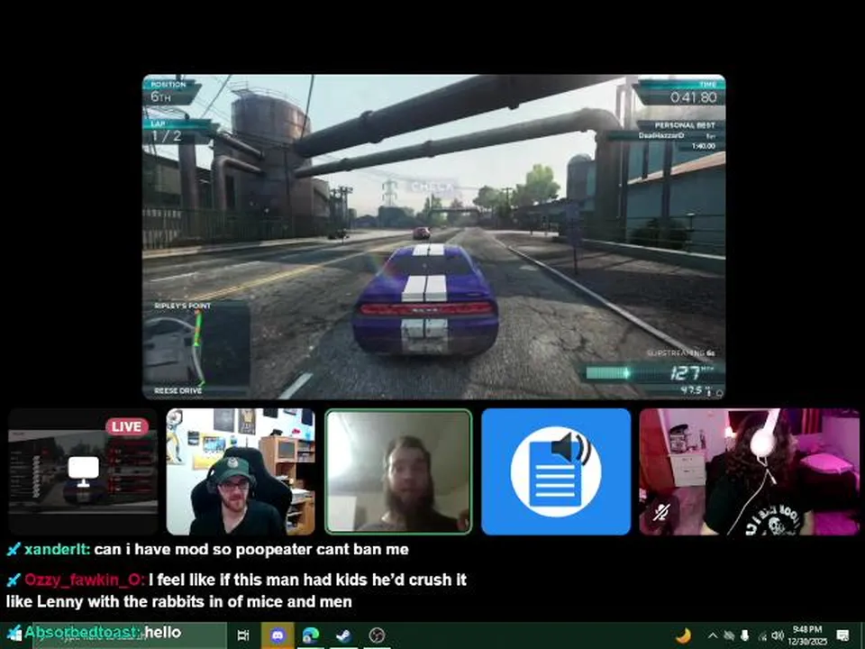Open Task View on the taskbar
865x649 pixels.
coord(243,635)
